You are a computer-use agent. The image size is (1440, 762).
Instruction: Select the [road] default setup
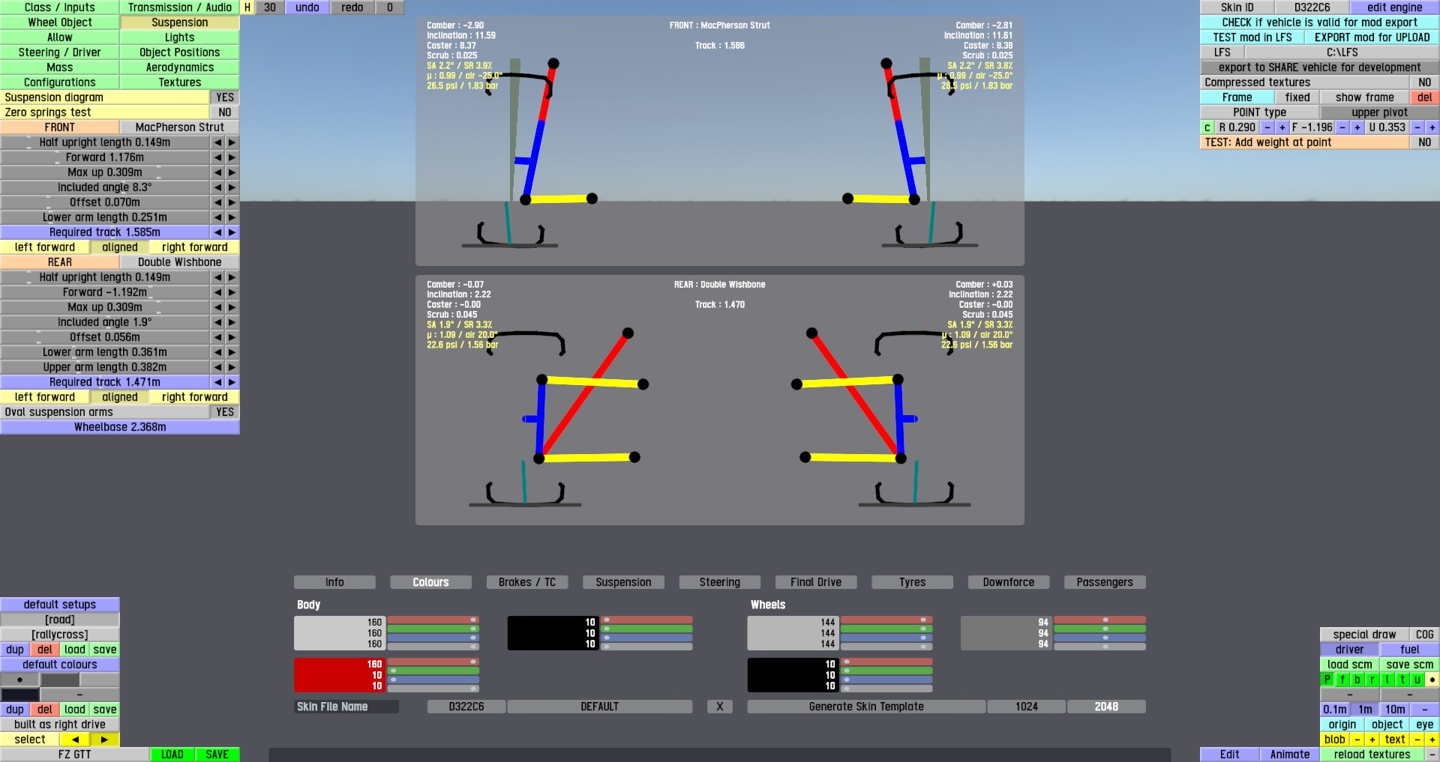[60, 620]
